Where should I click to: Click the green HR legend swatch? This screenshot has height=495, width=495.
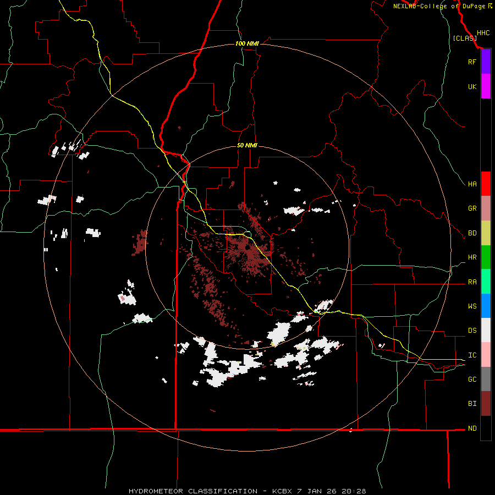pyautogui.click(x=486, y=257)
